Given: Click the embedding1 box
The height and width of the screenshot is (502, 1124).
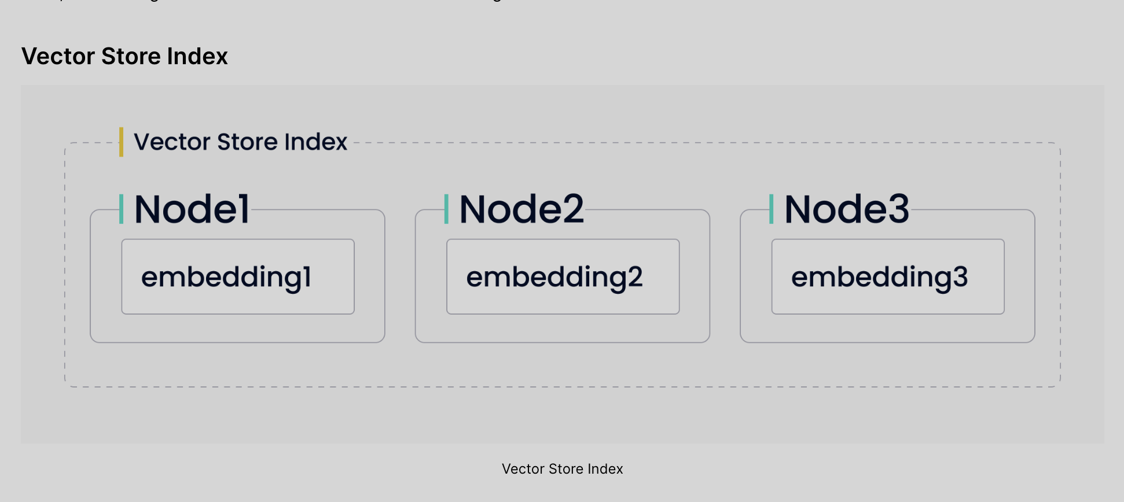Looking at the screenshot, I should (x=238, y=276).
